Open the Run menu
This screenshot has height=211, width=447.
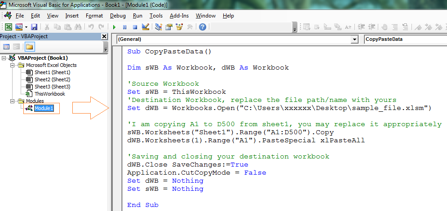[137, 16]
